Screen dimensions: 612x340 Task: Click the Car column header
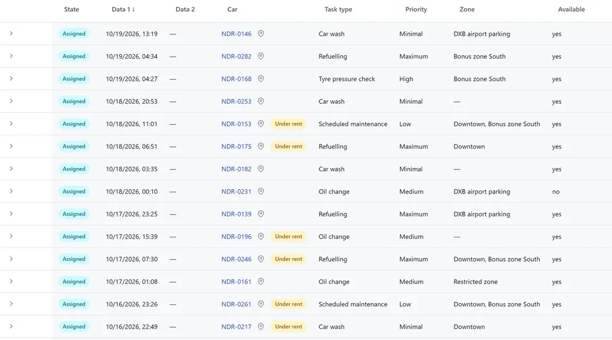point(232,10)
